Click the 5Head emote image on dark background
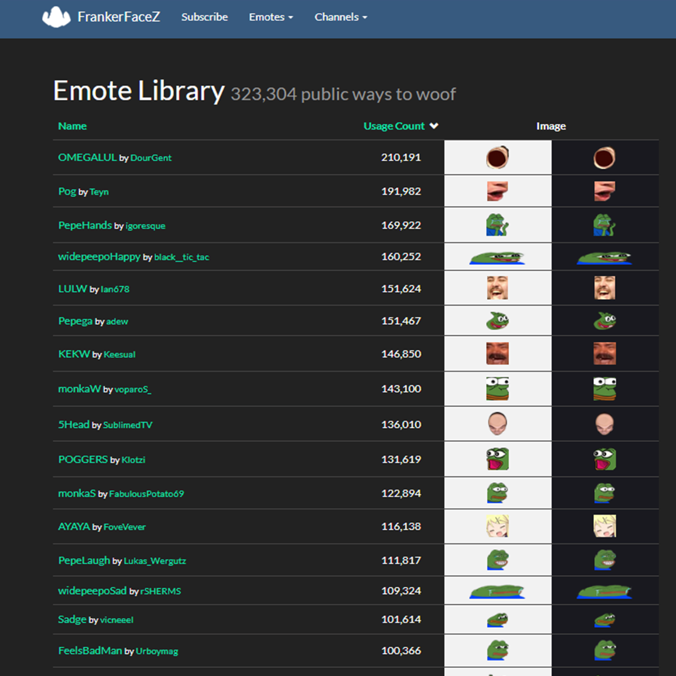The width and height of the screenshot is (676, 676). (x=605, y=424)
